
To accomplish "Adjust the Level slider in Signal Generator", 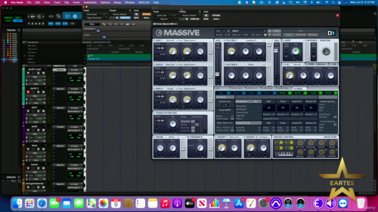I will point(104,38).
